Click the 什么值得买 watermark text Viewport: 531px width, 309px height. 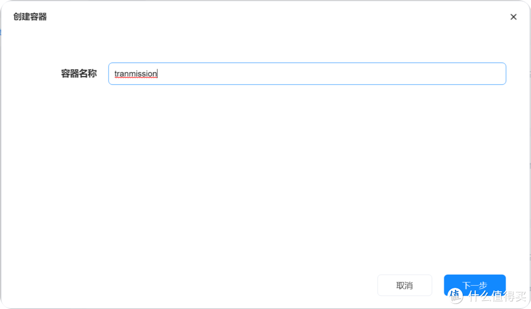click(x=497, y=296)
